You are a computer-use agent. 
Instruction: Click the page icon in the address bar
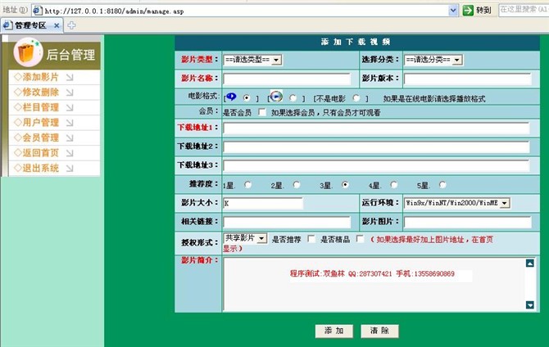[38, 11]
